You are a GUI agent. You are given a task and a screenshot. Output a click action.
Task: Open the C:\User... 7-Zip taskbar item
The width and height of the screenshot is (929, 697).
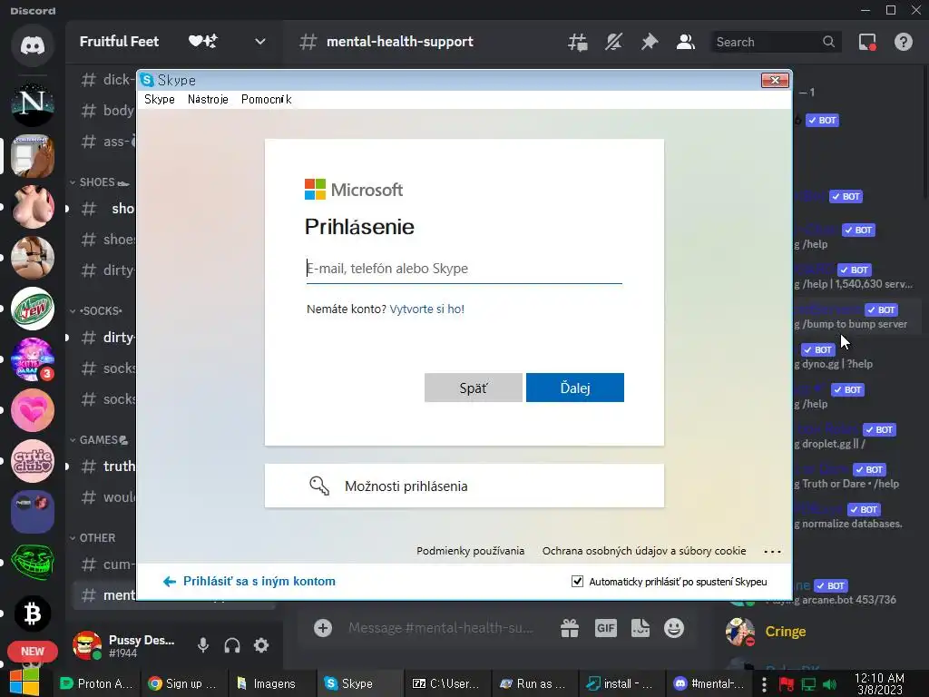[x=445, y=683]
